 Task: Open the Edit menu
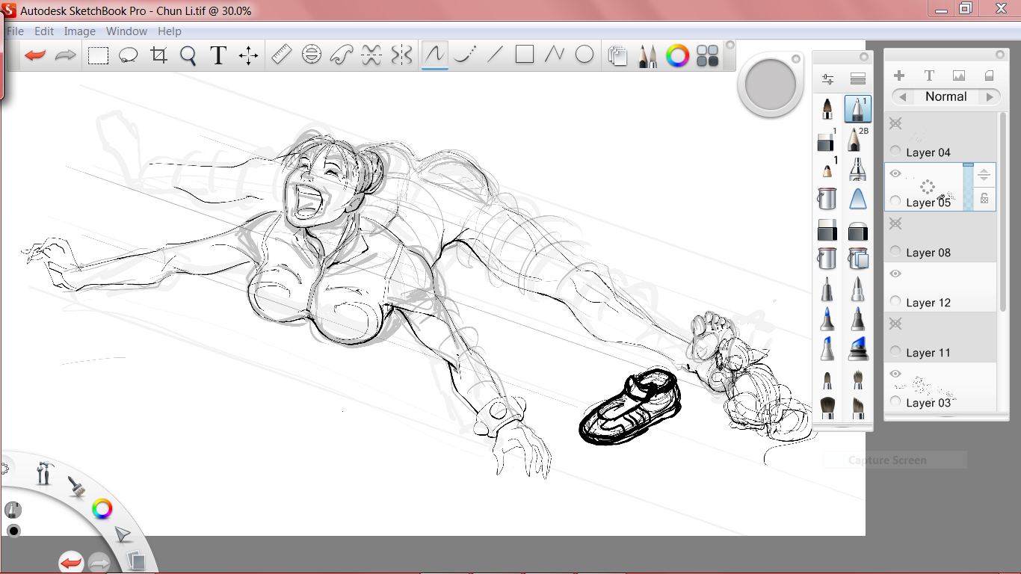coord(44,31)
